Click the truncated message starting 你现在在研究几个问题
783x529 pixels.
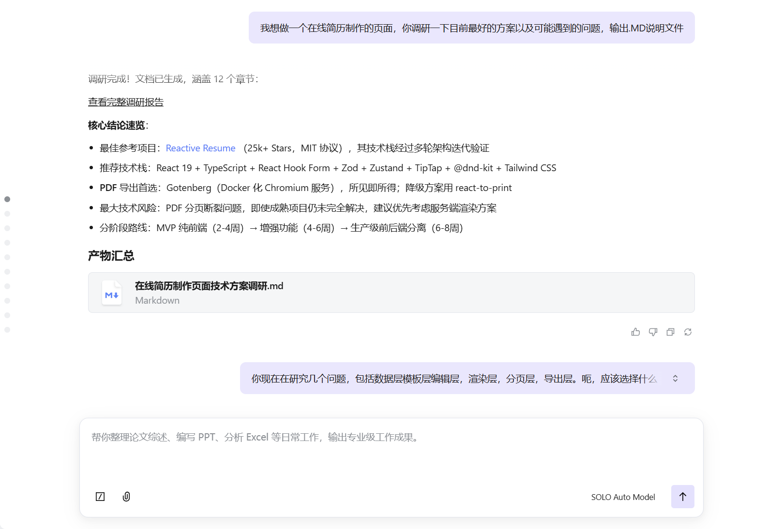pyautogui.click(x=454, y=379)
